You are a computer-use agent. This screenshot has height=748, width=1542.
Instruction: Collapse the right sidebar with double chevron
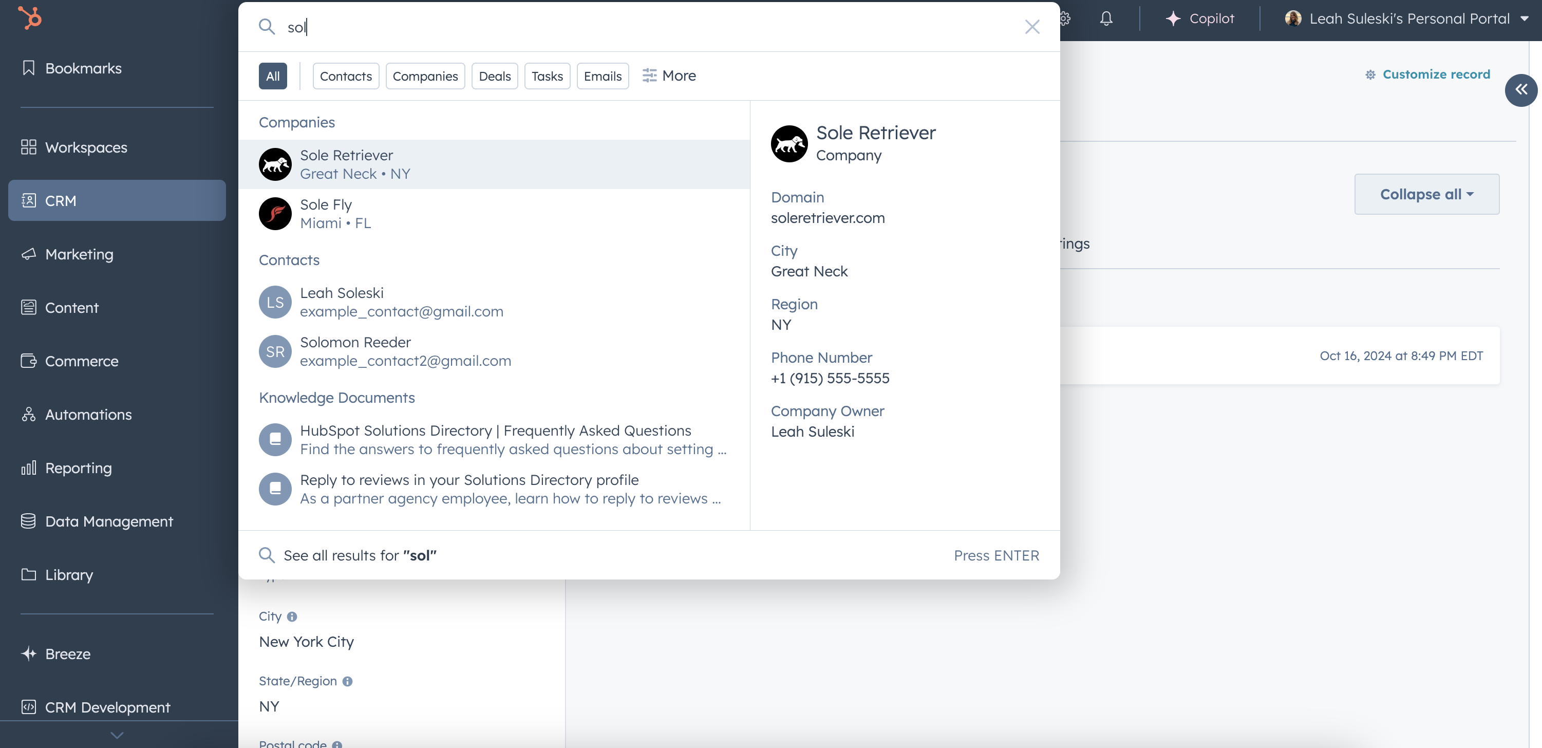1521,90
